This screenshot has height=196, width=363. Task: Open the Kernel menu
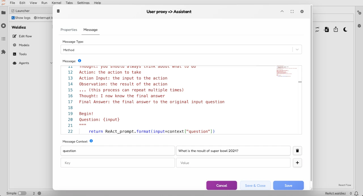pyautogui.click(x=57, y=3)
